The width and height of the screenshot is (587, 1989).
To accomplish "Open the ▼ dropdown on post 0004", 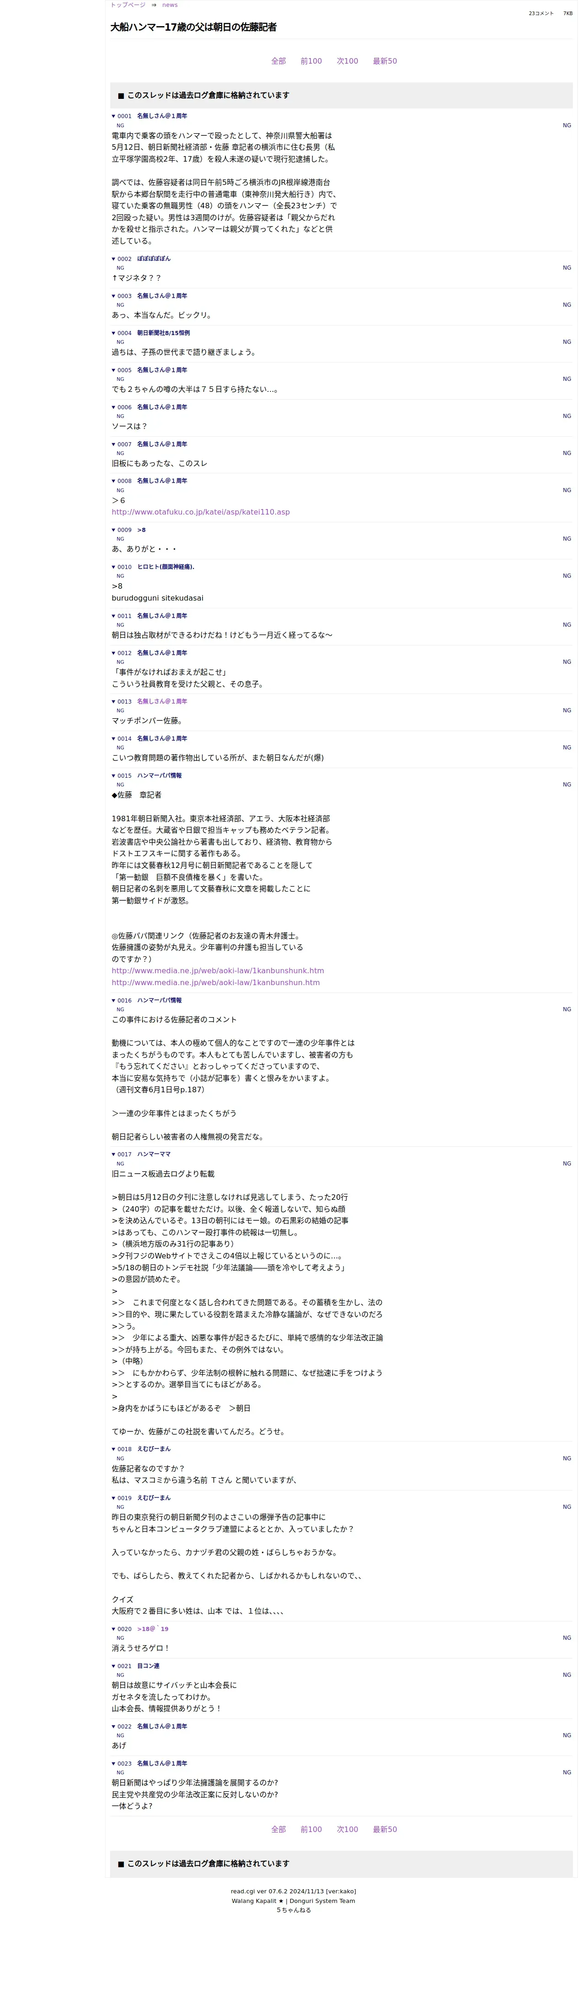I will pos(113,333).
